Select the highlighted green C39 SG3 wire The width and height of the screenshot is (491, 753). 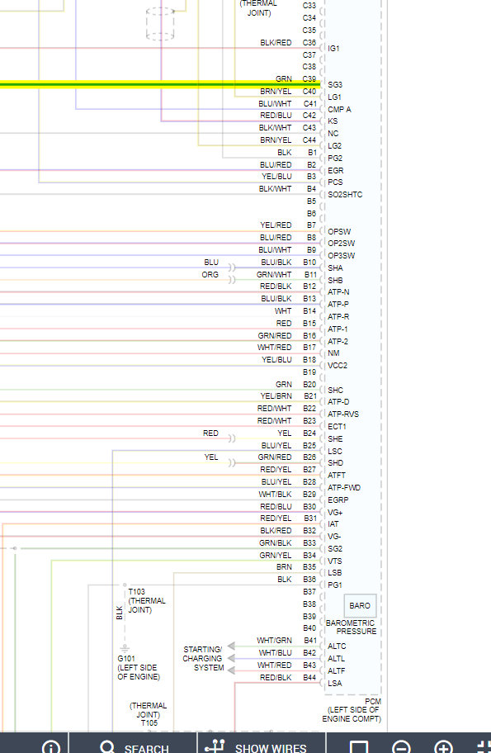160,84
